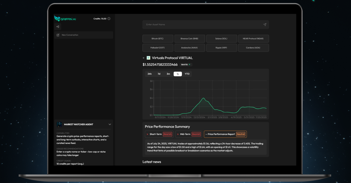Switch chart to YTD range
Viewport: 351px width, 183px height.
click(187, 74)
